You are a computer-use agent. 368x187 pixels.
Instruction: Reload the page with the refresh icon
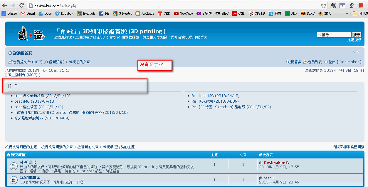(x=21, y=5)
